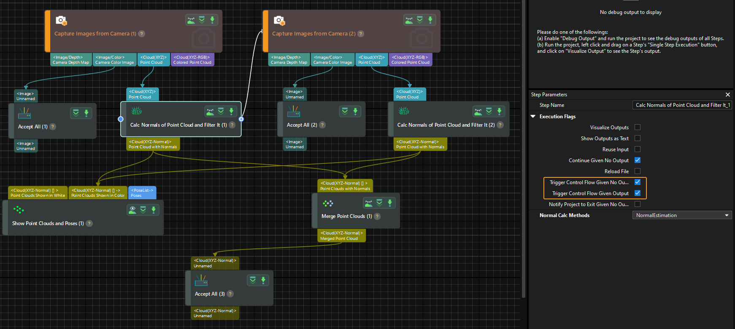
Task: Click help icon beside Accept All (2)
Action: click(x=322, y=125)
